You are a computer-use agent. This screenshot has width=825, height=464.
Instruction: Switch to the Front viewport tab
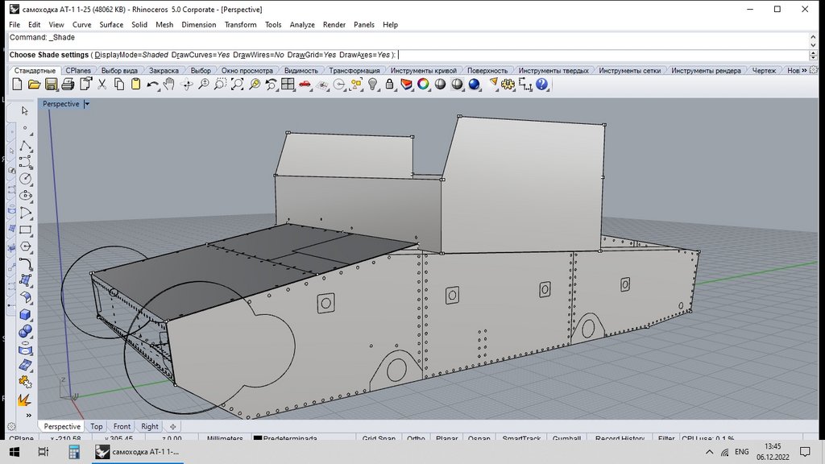click(122, 427)
